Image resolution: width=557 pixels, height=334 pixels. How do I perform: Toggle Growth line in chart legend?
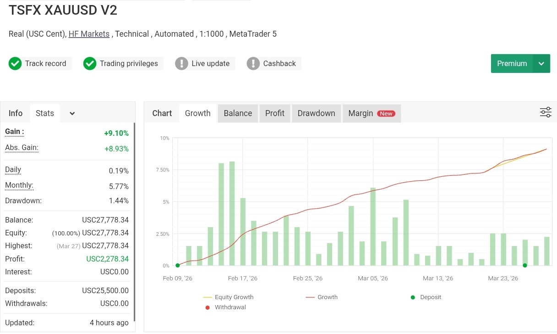coord(322,297)
